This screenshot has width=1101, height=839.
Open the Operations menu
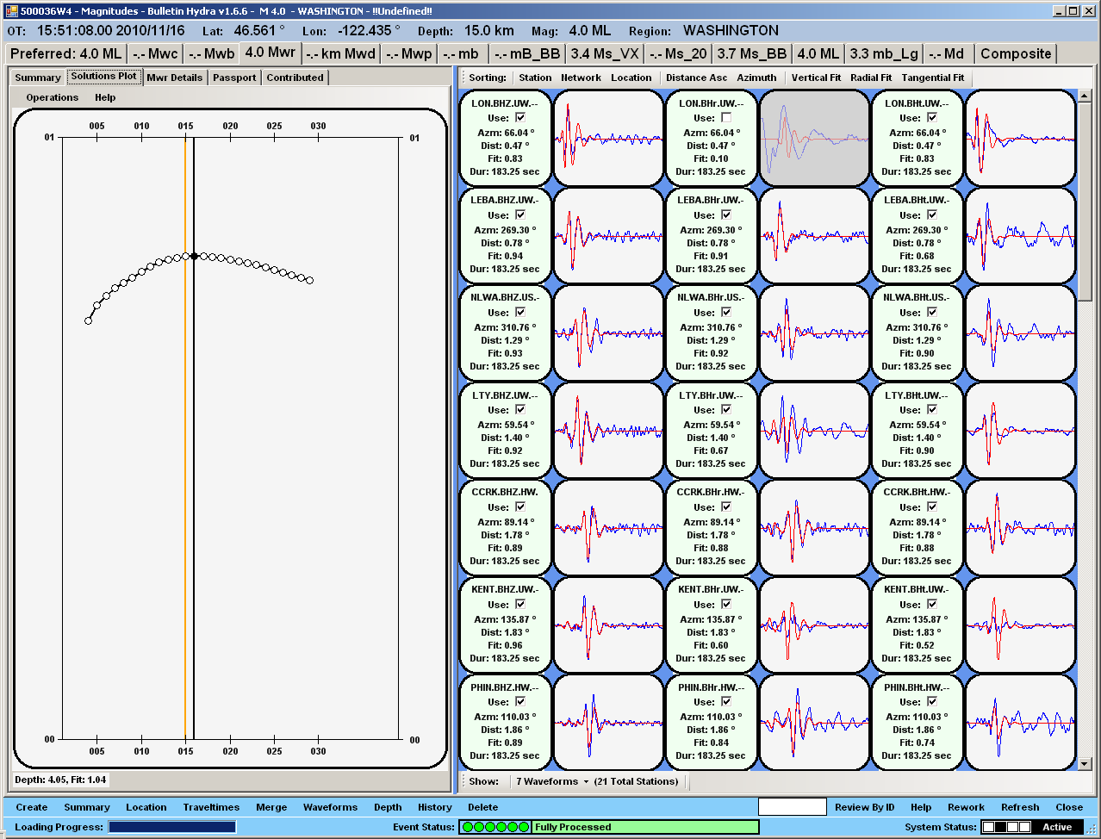[53, 97]
